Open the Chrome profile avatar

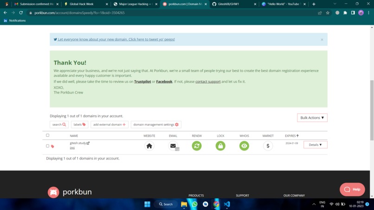coord(361,13)
